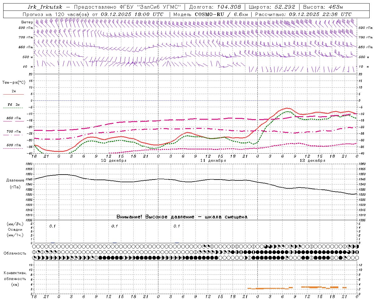
Task: Click the Широта: 52.292 field
Action: click(272, 7)
